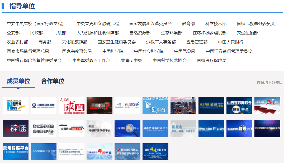Viewport: 284px width, 163px height.
Task: Open the 新华网 Xinhua News logo
Action: [16, 105]
